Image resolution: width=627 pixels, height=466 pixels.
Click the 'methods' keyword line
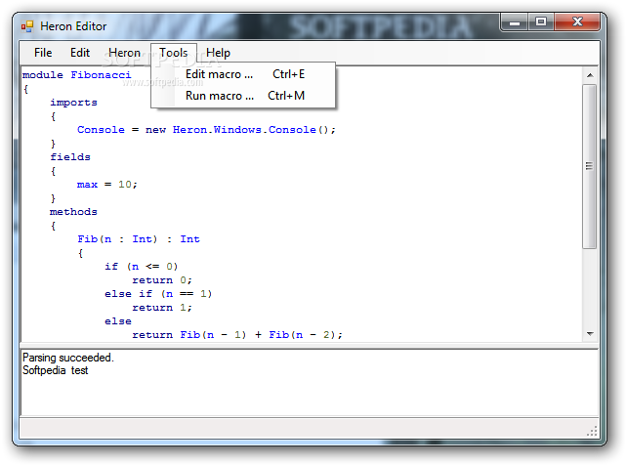[73, 212]
